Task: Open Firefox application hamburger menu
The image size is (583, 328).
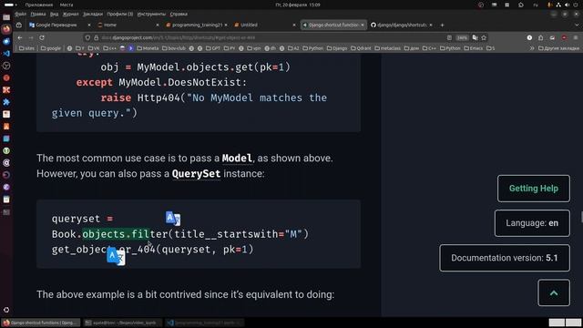Action: pyautogui.click(x=575, y=37)
